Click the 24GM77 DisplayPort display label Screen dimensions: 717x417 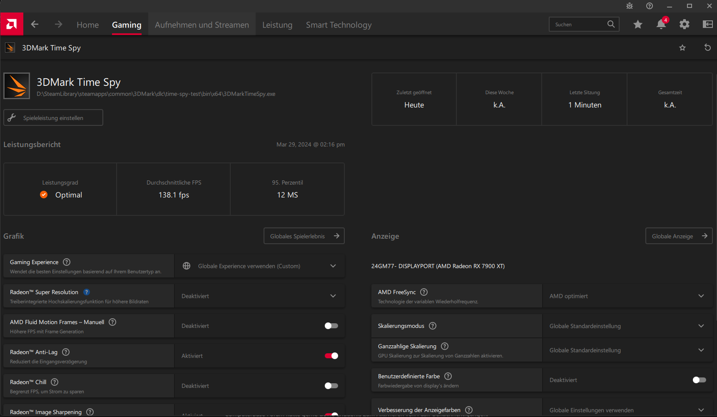click(438, 266)
